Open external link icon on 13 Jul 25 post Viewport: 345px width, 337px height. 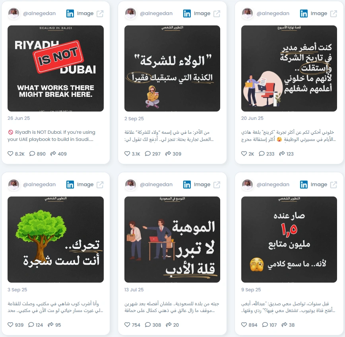(217, 185)
